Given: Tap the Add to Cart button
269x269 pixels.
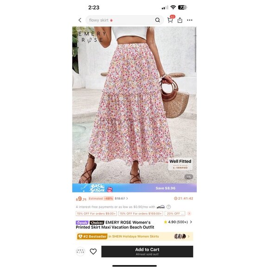Looking at the screenshot, I should [147, 251].
